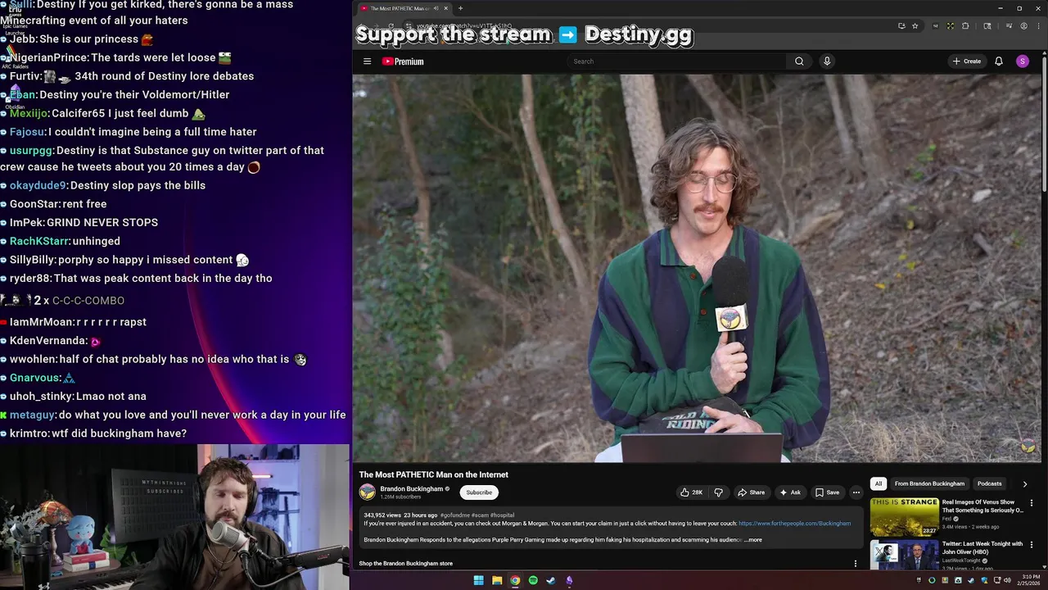Click the video player to pause
The height and width of the screenshot is (590, 1048).
pyautogui.click(x=696, y=269)
